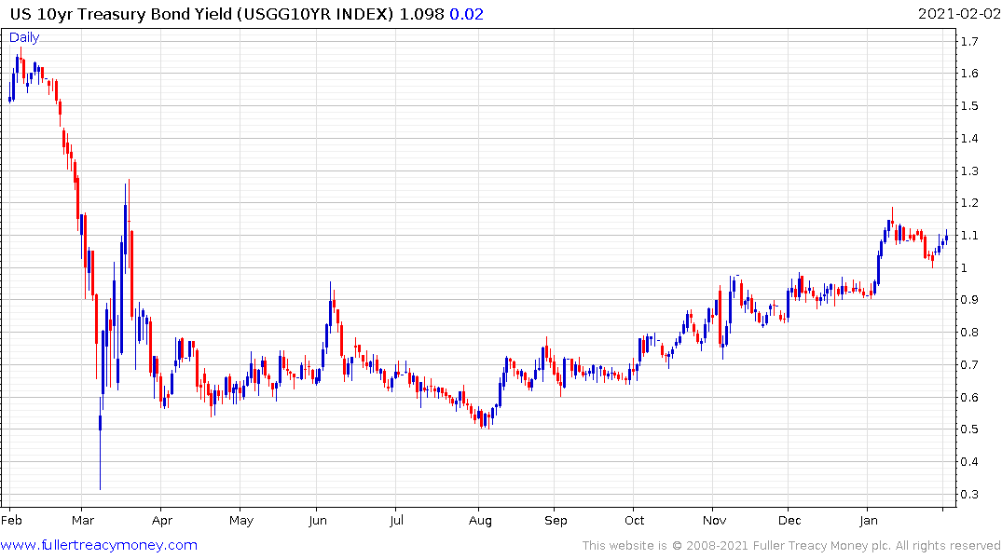The height and width of the screenshot is (559, 1002).
Task: Select the Jan label on time axis
Action: (x=869, y=520)
